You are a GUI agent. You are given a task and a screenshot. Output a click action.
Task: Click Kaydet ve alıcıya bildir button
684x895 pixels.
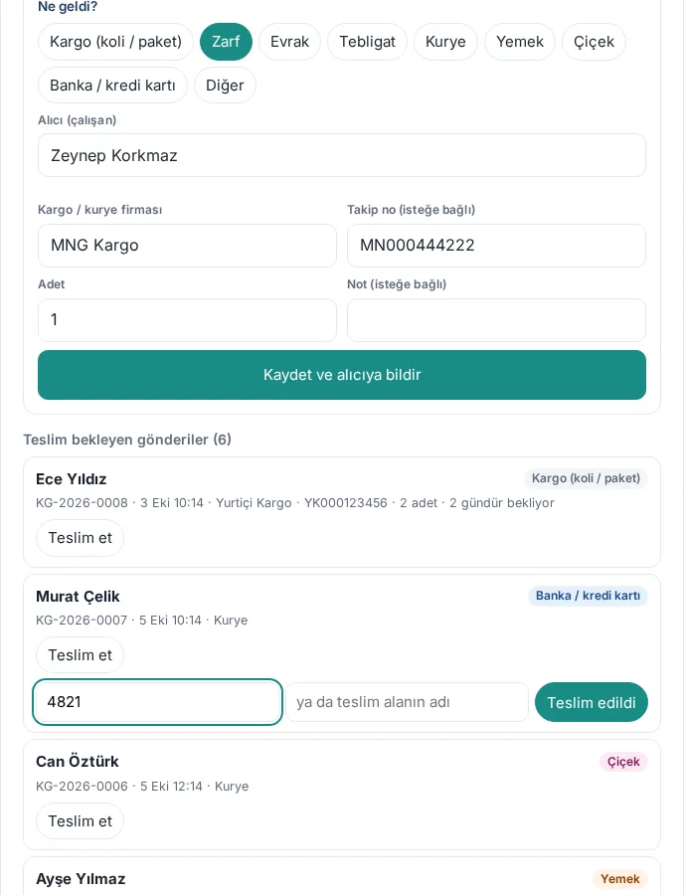(x=342, y=375)
